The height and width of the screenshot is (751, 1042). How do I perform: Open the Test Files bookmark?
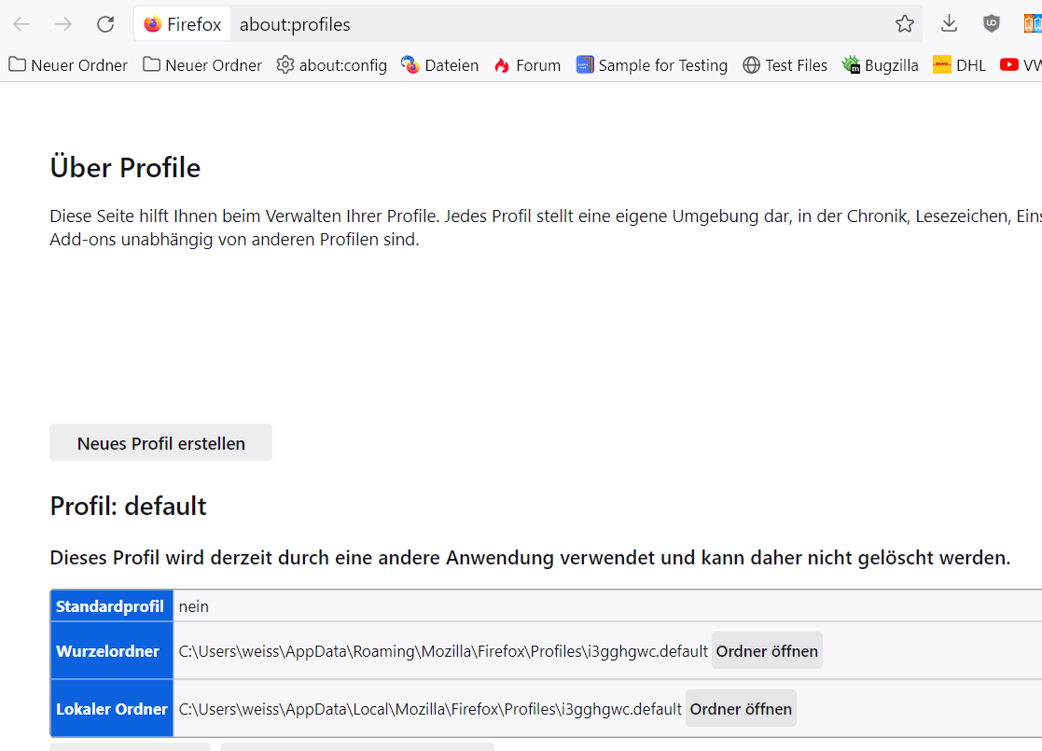pyautogui.click(x=785, y=65)
